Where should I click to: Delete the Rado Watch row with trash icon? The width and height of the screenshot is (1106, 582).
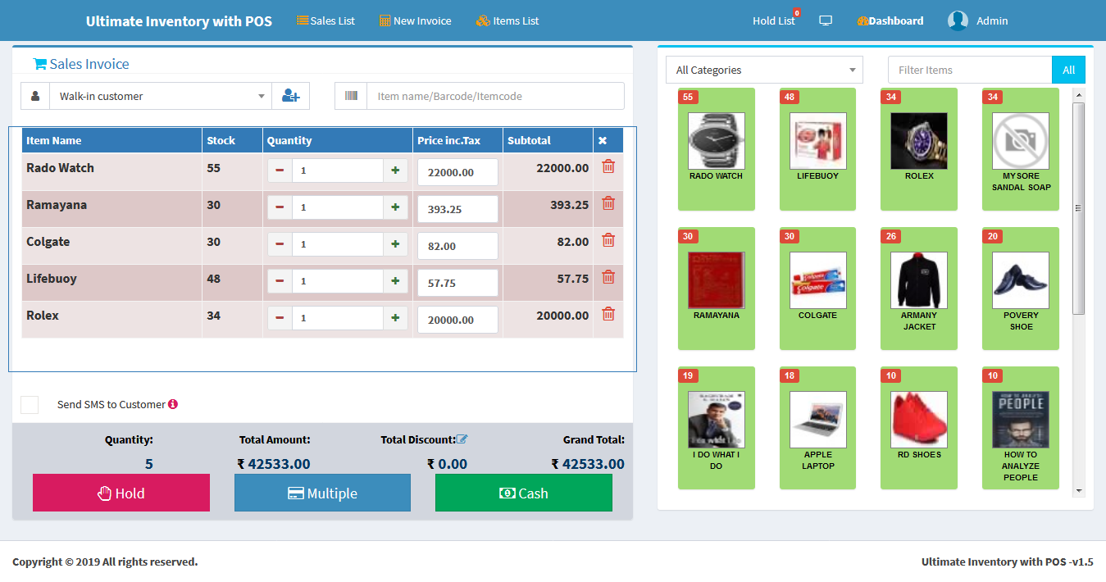pos(608,166)
